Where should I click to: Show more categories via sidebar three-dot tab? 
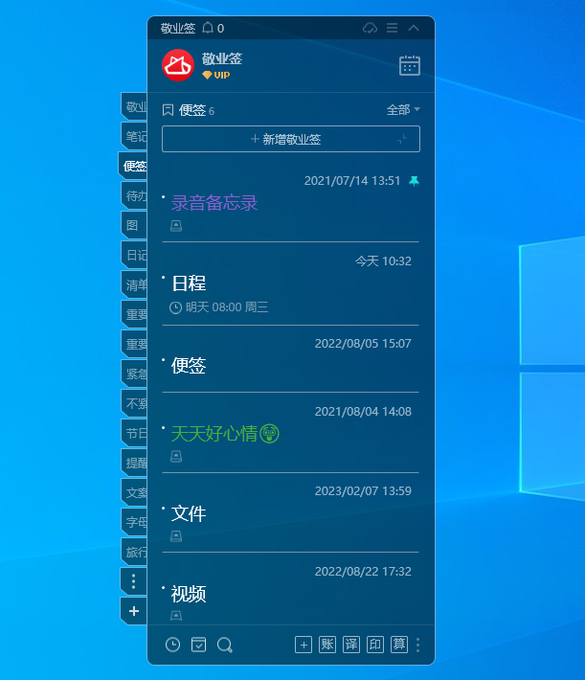(x=134, y=581)
